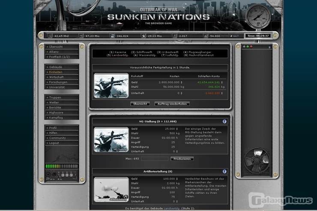317x211 pixels.
Task: Click 'MG-Stellung (0 + 112.000)' header
Action: 158,122
